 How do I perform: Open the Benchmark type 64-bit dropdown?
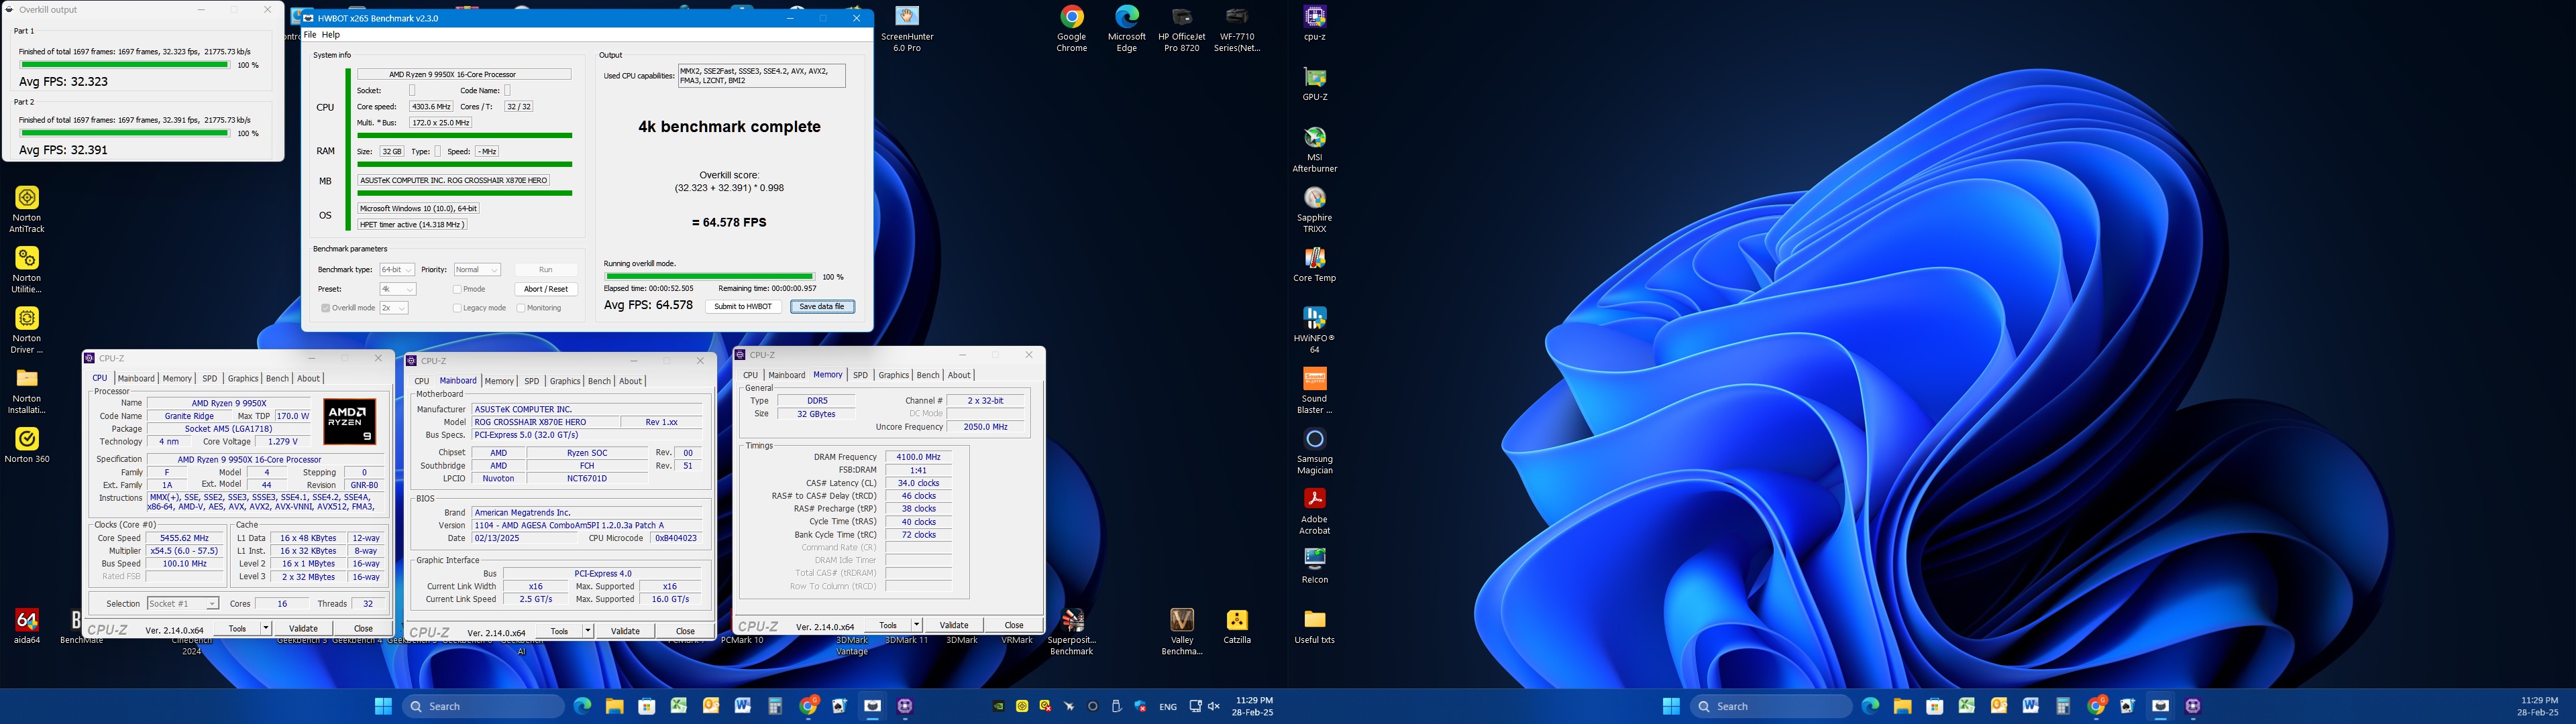397,270
